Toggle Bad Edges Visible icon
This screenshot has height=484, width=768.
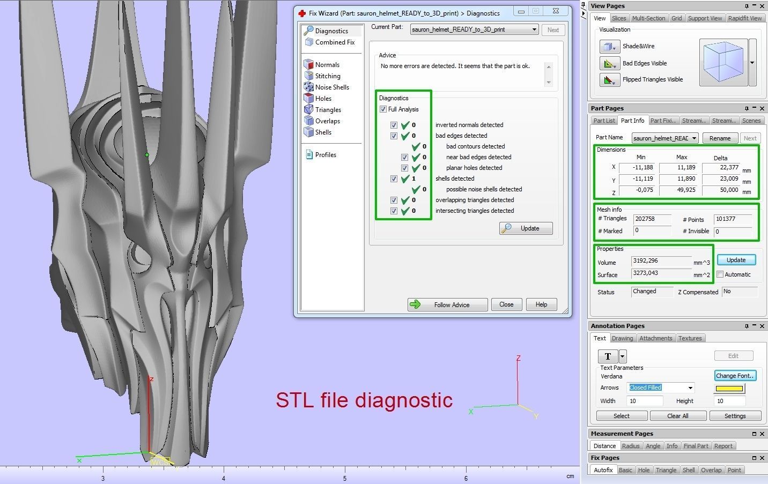point(609,64)
